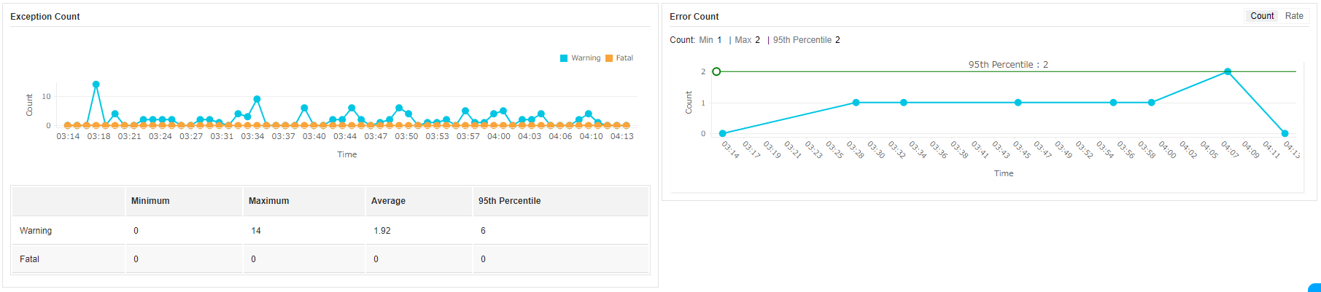Click the 95th Percentile : 2 line label
Screen dimensions: 1321x292
1008,65
